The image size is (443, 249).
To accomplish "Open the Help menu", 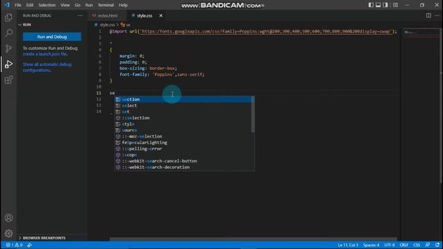I will (x=123, y=5).
